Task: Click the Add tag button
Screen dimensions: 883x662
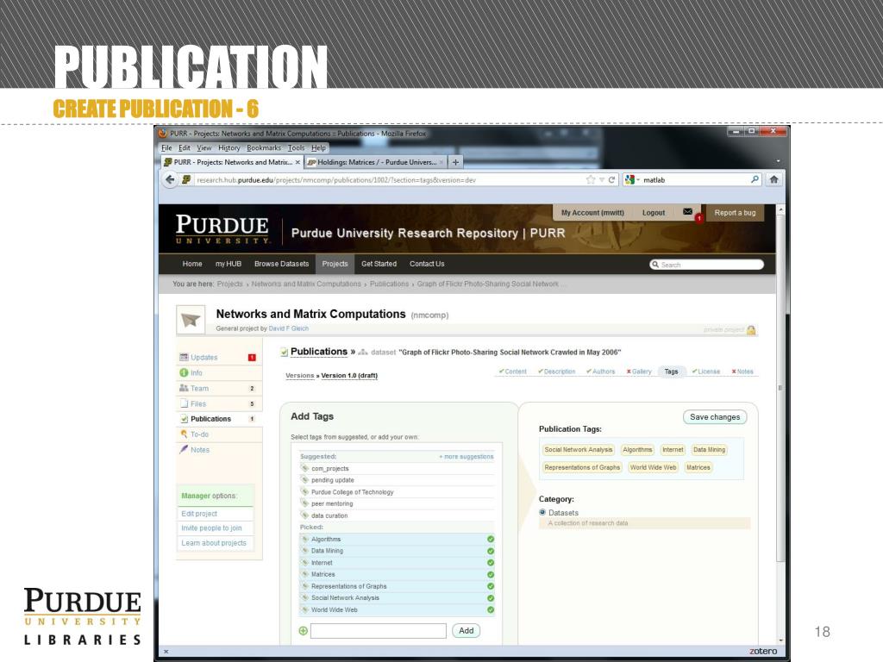Action: (466, 631)
